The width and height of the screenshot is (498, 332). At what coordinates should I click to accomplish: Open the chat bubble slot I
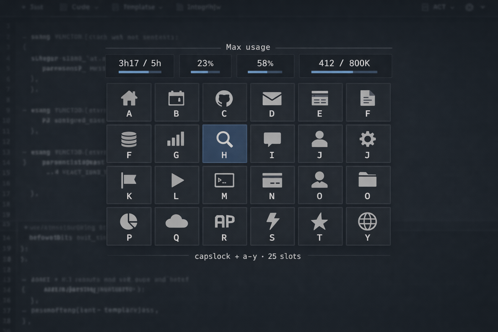coord(272,144)
